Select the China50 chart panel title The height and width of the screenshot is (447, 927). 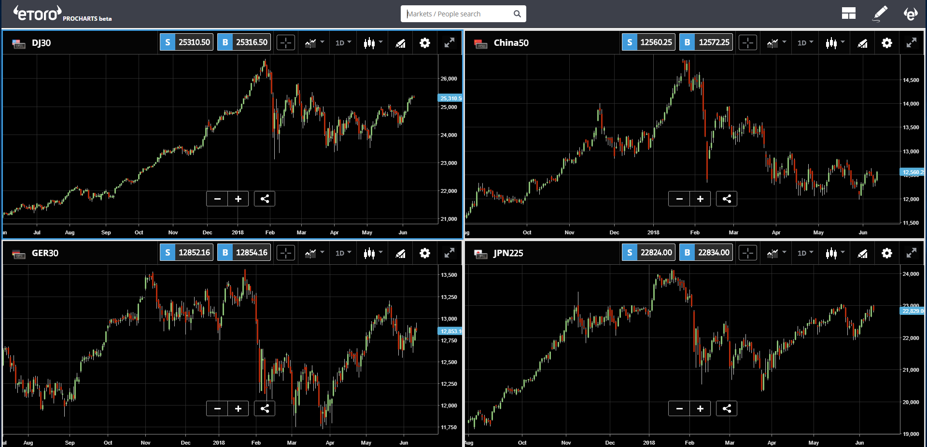511,42
